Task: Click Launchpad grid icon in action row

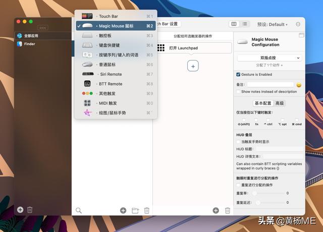Action: point(161,48)
